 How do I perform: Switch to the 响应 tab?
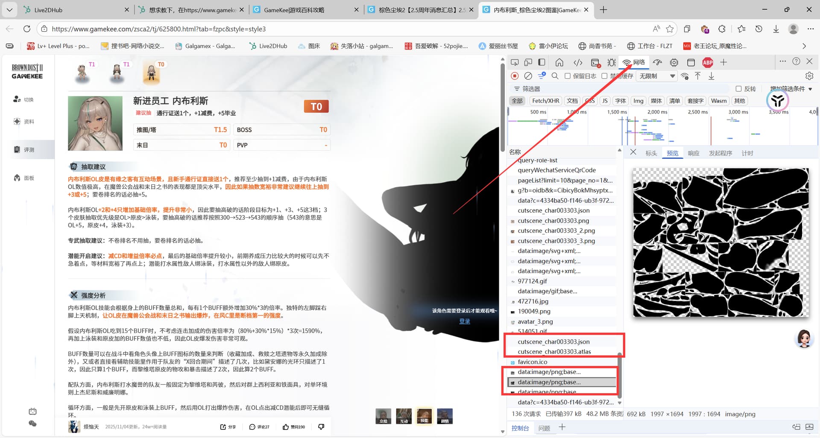(694, 153)
